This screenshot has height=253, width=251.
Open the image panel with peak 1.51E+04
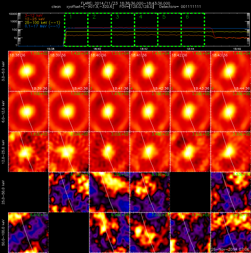tap(109, 71)
